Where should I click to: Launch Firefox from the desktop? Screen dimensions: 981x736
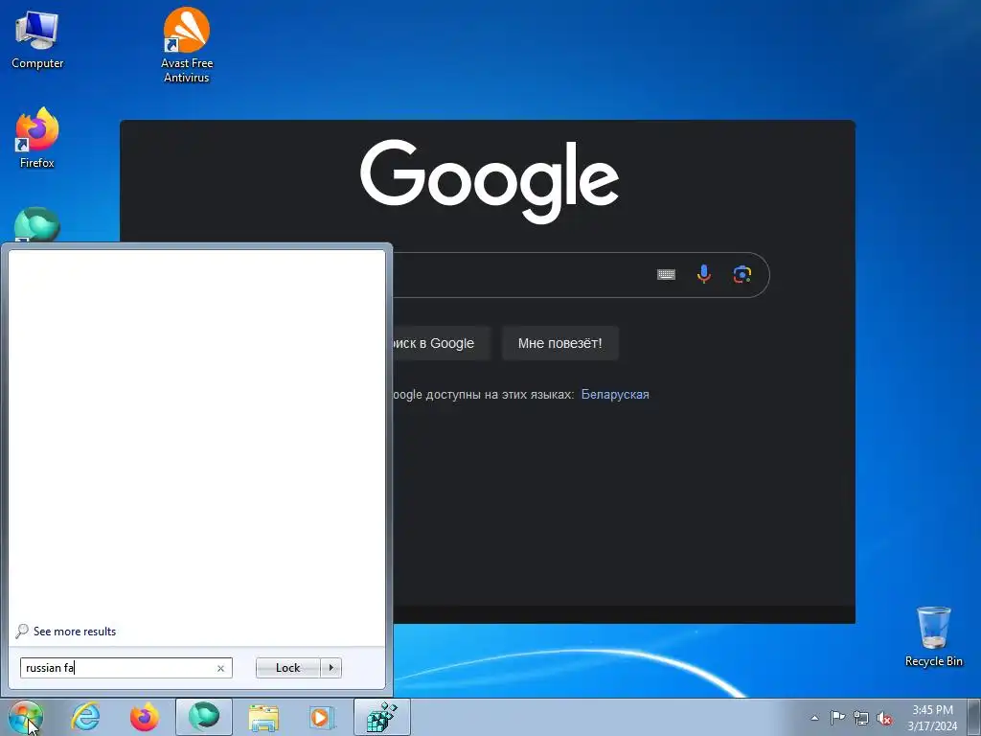click(37, 138)
